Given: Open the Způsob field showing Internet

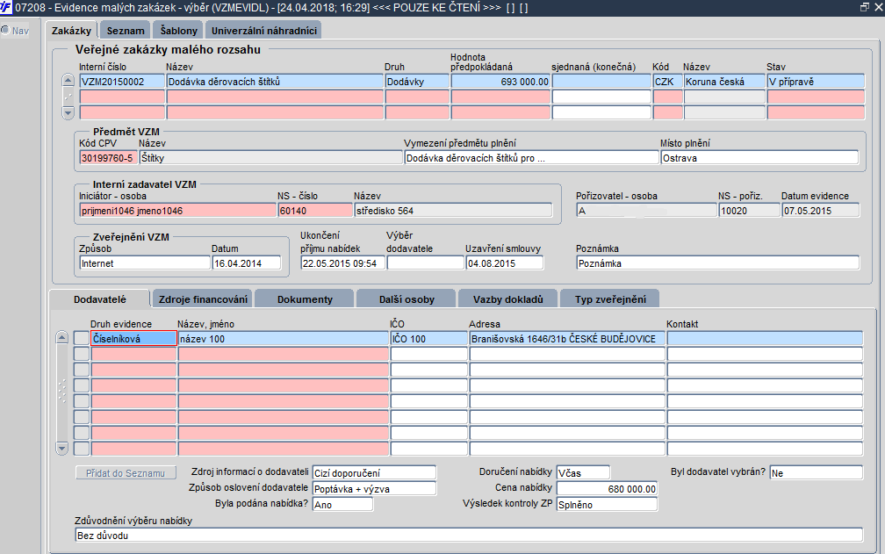Looking at the screenshot, I should [x=143, y=263].
